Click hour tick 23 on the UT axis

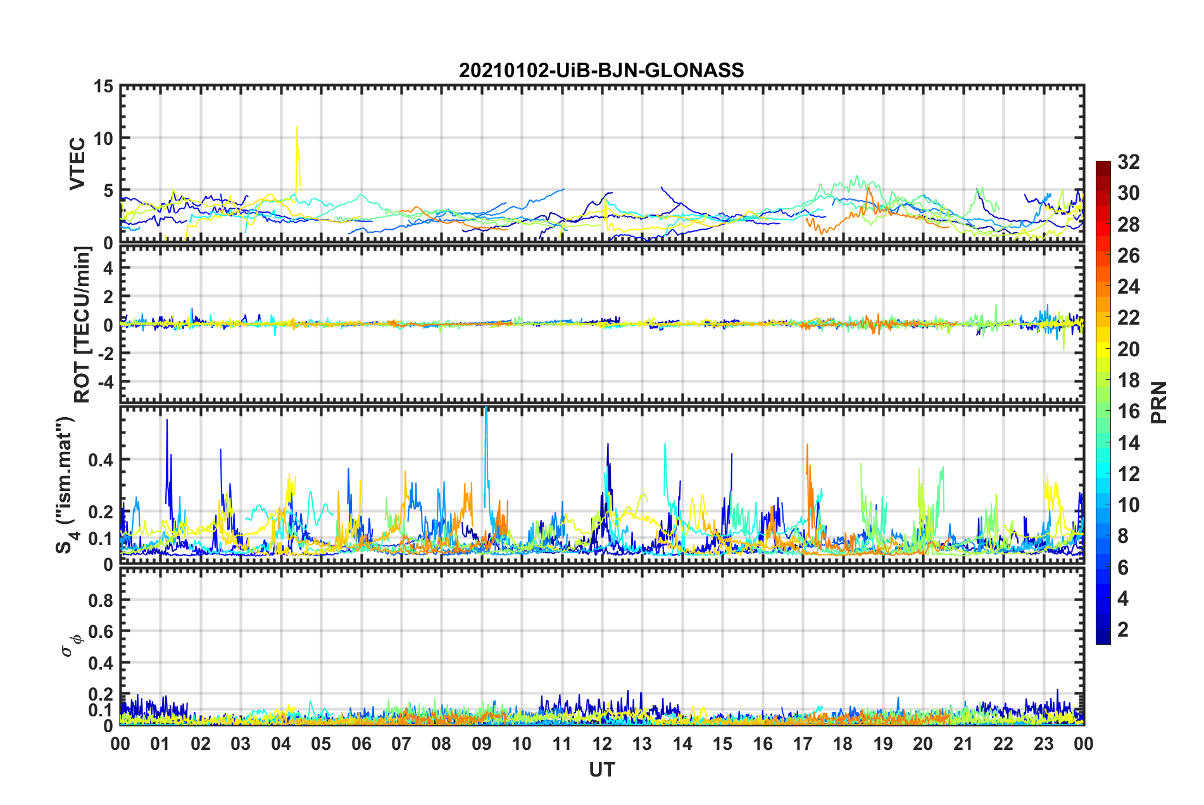[x=1044, y=744]
